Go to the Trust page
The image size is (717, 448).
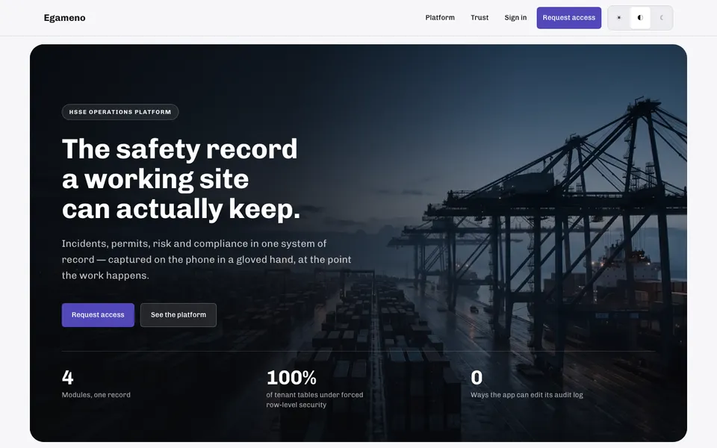click(479, 18)
